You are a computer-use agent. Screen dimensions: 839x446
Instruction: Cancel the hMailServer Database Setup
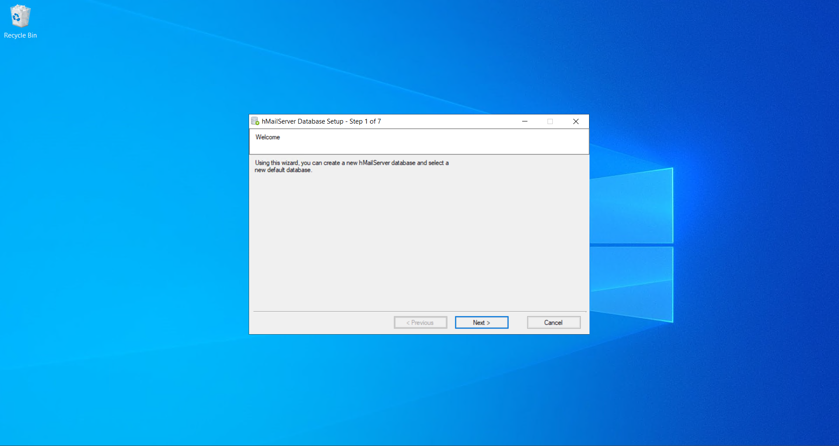coord(554,322)
